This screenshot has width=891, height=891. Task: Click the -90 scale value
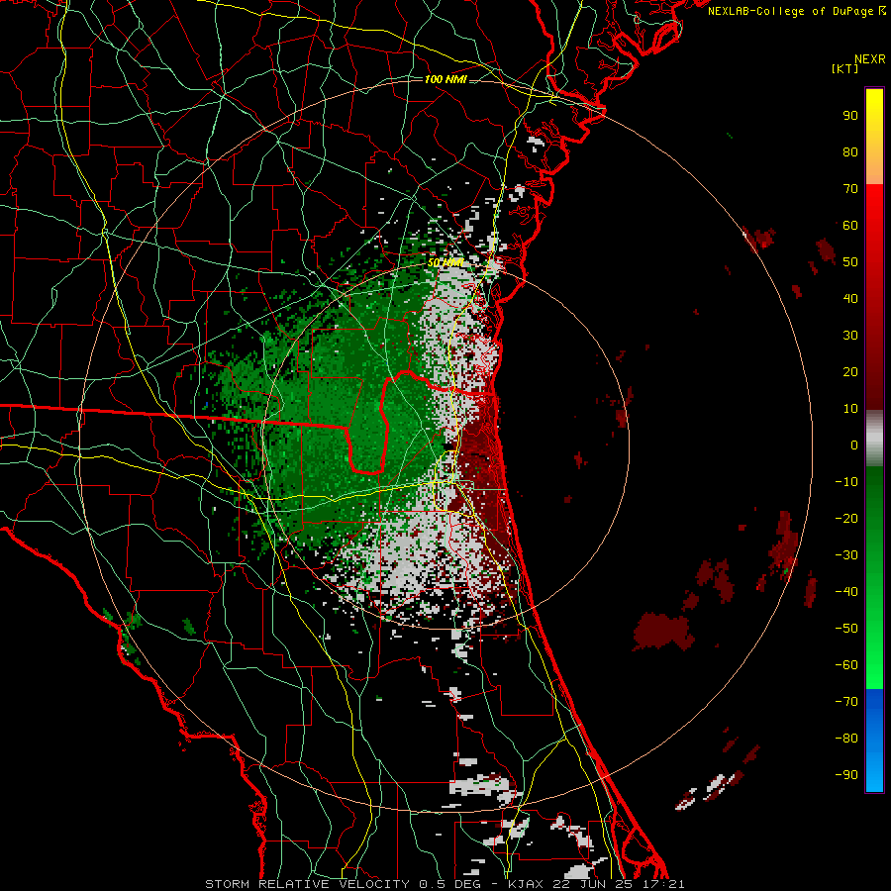click(x=846, y=775)
